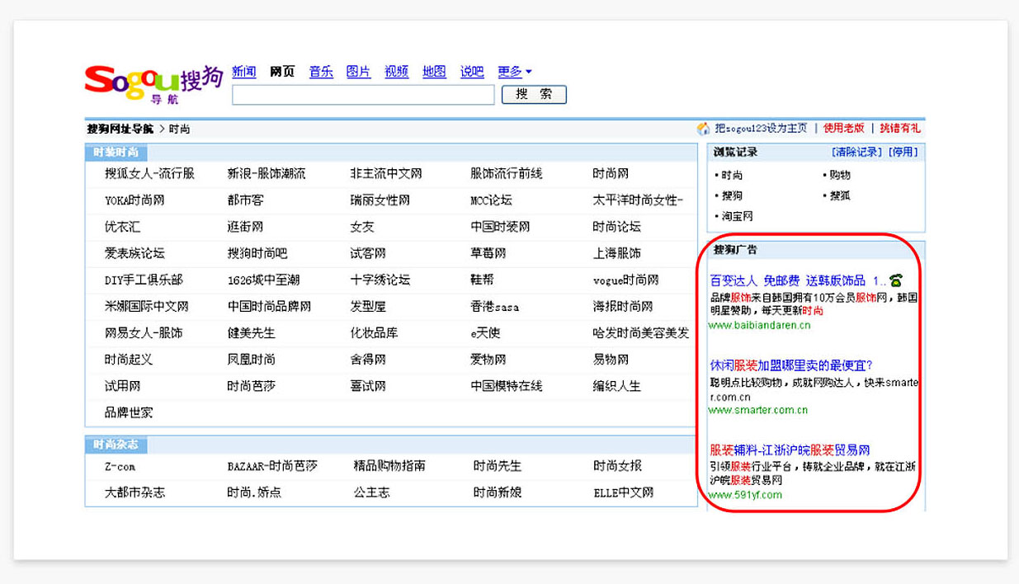Click 清除记录 to clear browsing history
The height and width of the screenshot is (584, 1019).
857,153
